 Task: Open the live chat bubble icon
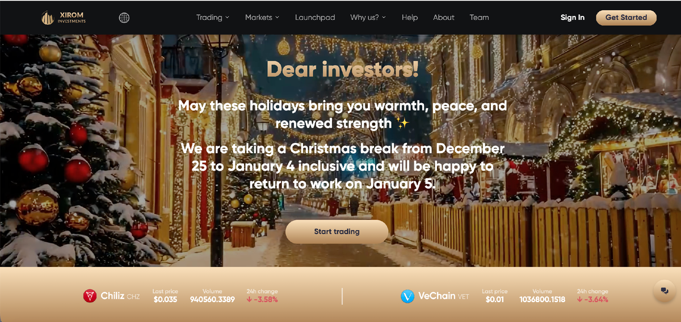664,290
